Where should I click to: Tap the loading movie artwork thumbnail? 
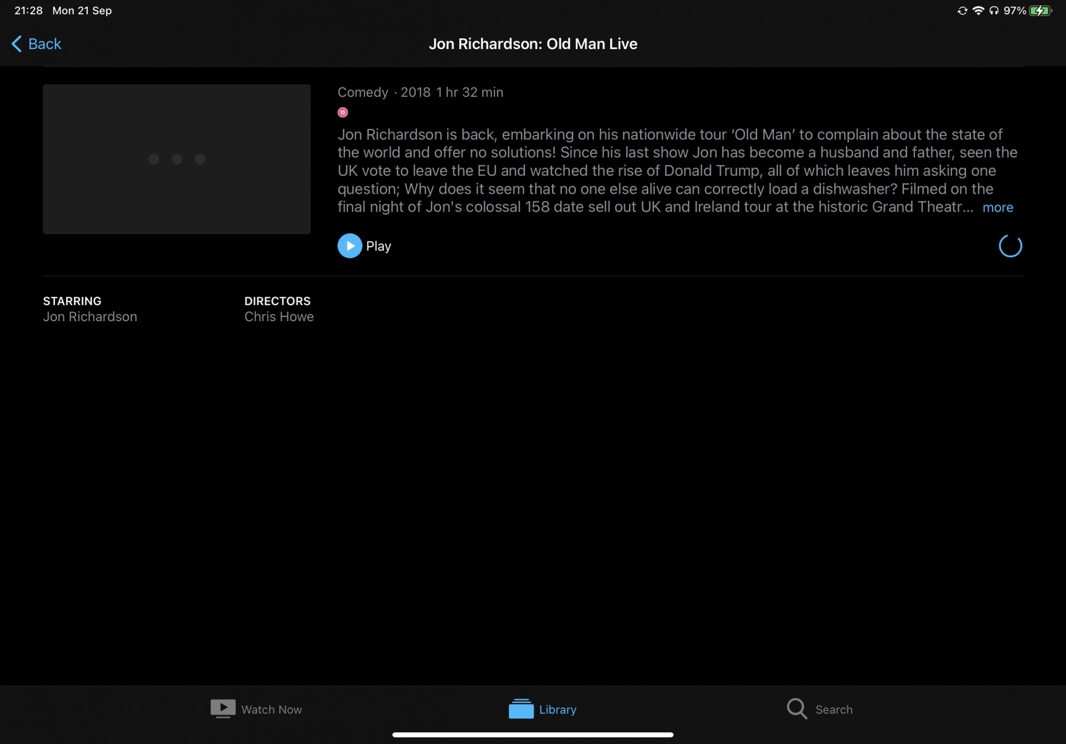(176, 159)
